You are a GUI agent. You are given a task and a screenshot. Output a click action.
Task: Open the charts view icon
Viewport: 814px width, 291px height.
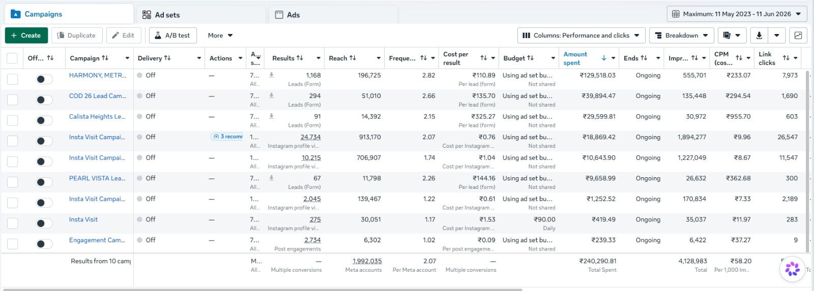click(798, 36)
